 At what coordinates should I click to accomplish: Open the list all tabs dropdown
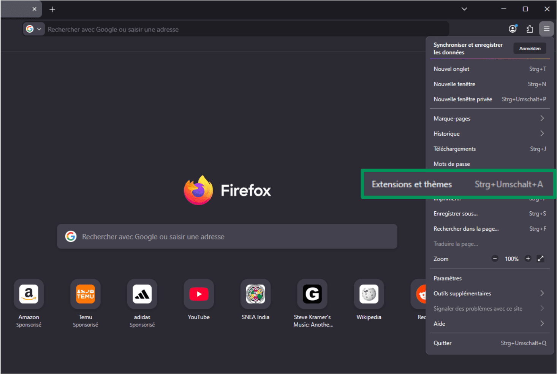[x=464, y=8]
